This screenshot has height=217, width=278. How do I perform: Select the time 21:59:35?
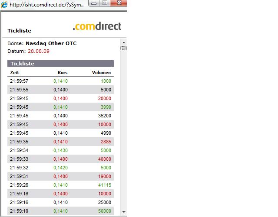19,142
